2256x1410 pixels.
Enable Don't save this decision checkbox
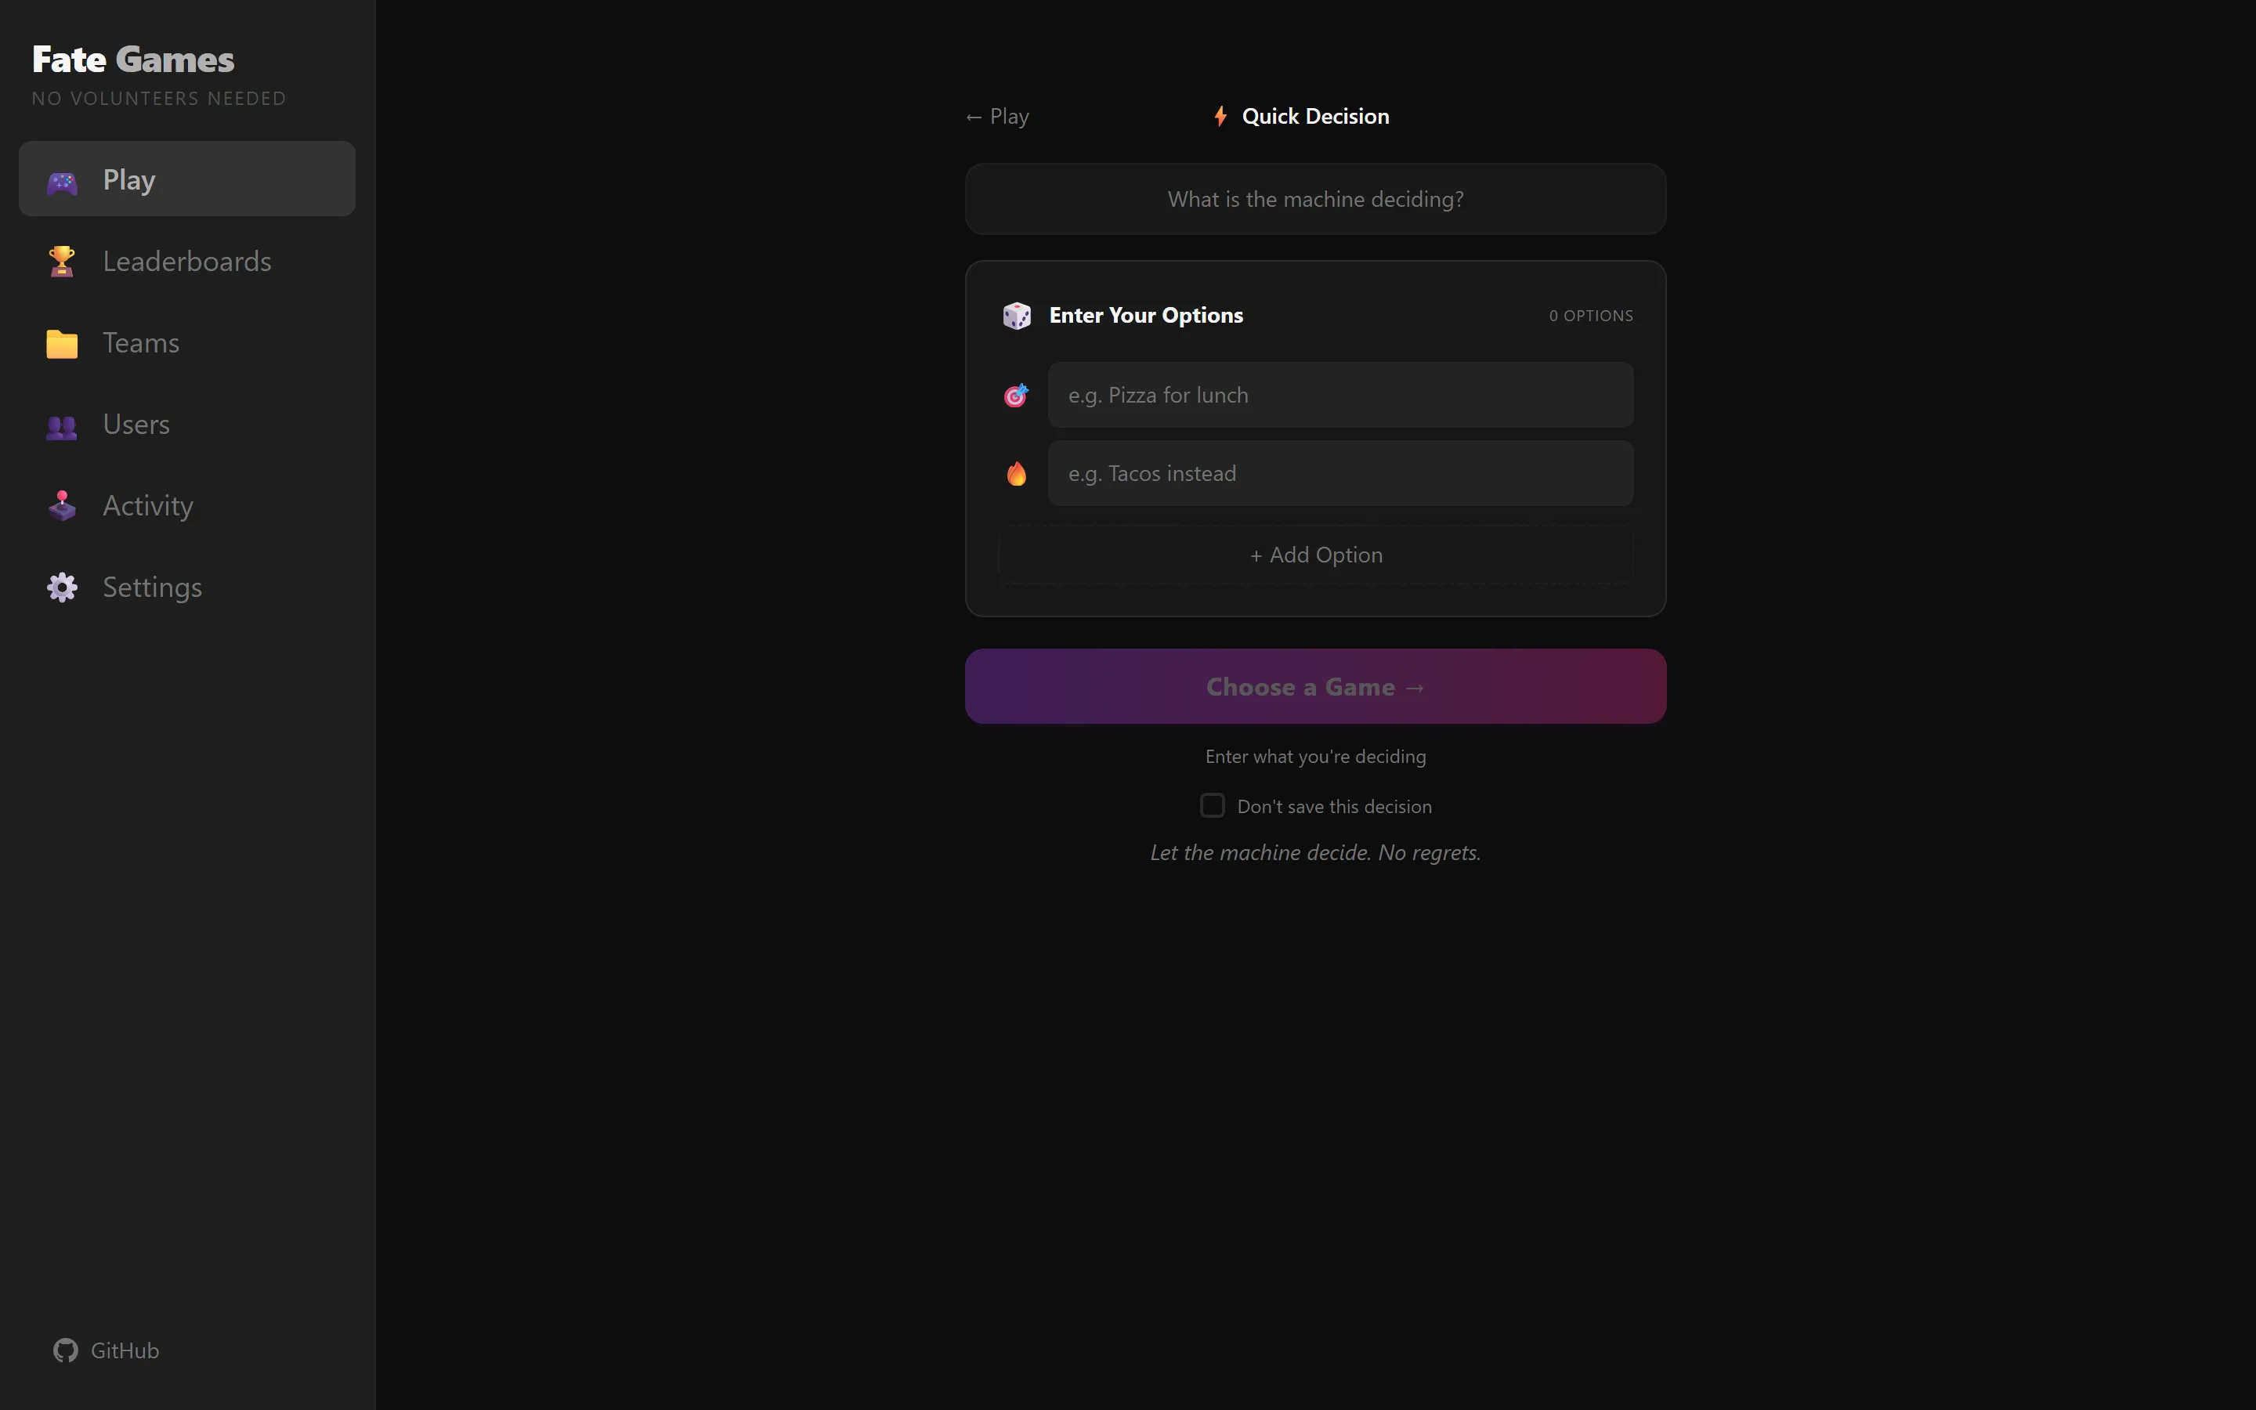point(1212,806)
